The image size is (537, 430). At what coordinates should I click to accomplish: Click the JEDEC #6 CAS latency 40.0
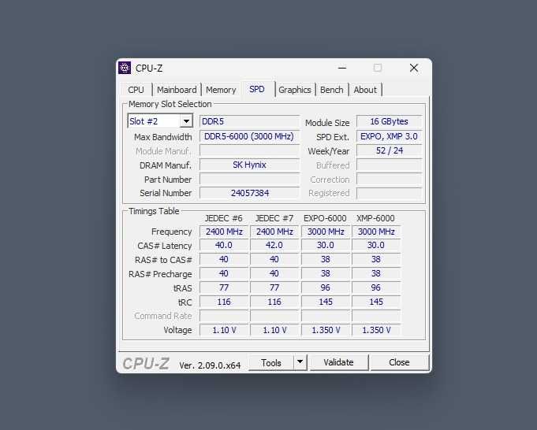[x=224, y=245]
